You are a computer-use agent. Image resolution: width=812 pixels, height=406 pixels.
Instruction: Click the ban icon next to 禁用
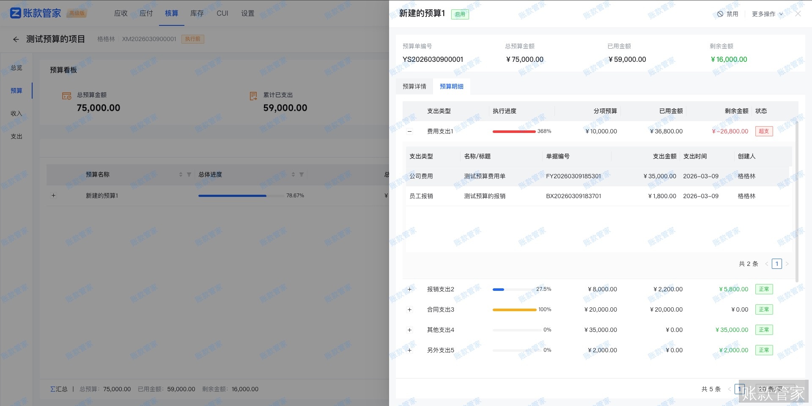click(x=720, y=14)
